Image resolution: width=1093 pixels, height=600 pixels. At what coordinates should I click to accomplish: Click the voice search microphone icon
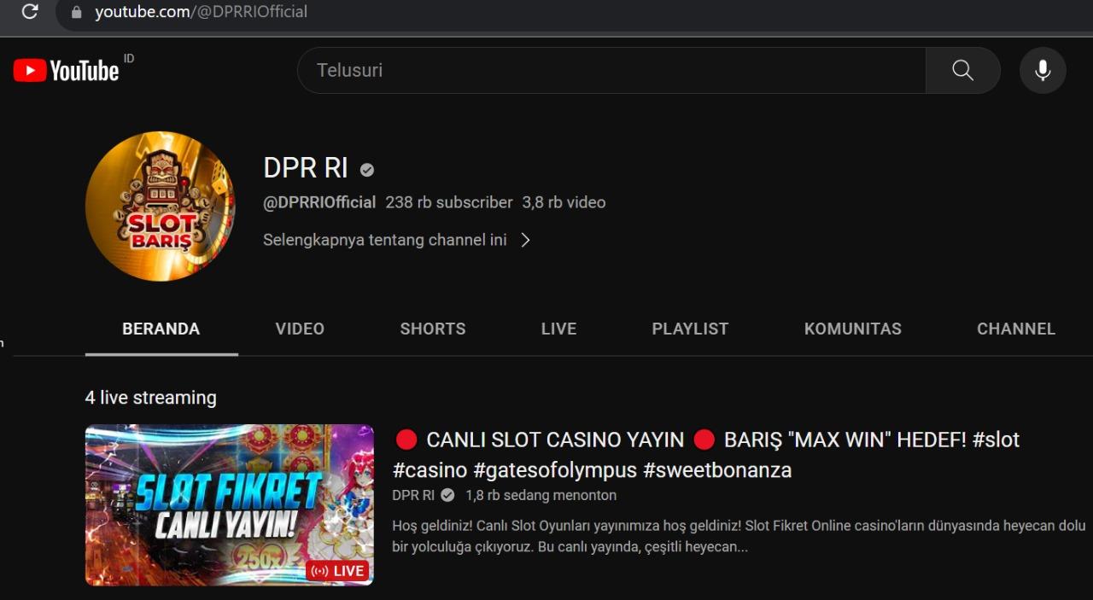[x=1042, y=70]
